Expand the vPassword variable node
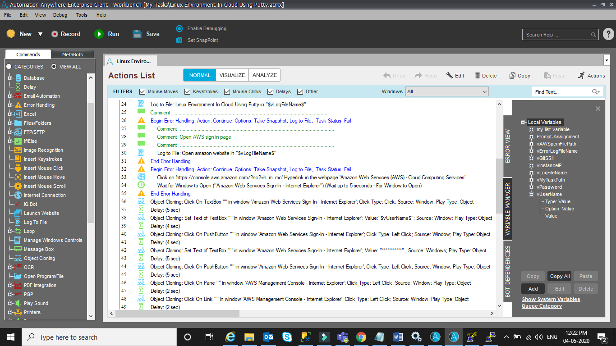Viewport: 616px width, 346px height. 532,187
